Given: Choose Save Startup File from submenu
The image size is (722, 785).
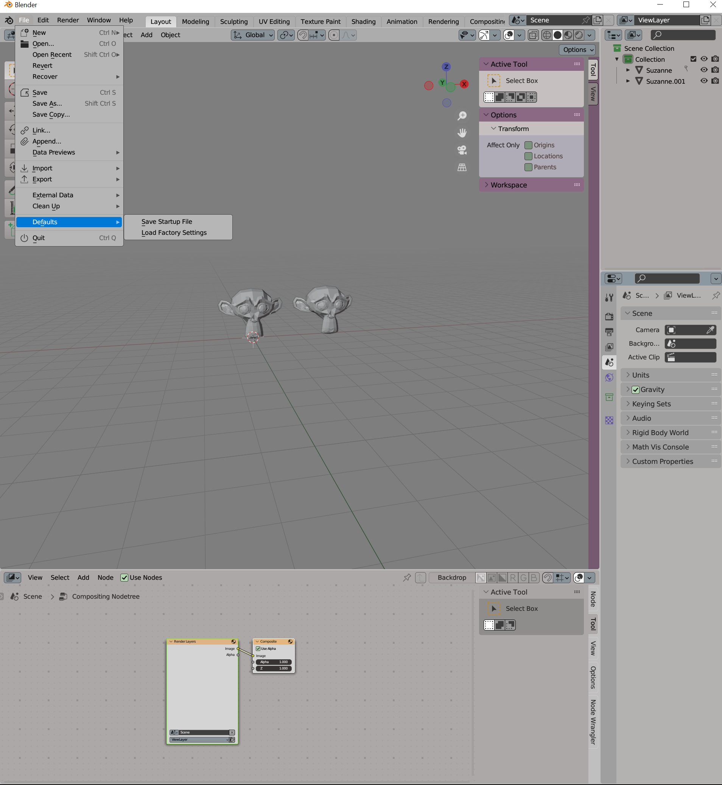Looking at the screenshot, I should click(167, 221).
